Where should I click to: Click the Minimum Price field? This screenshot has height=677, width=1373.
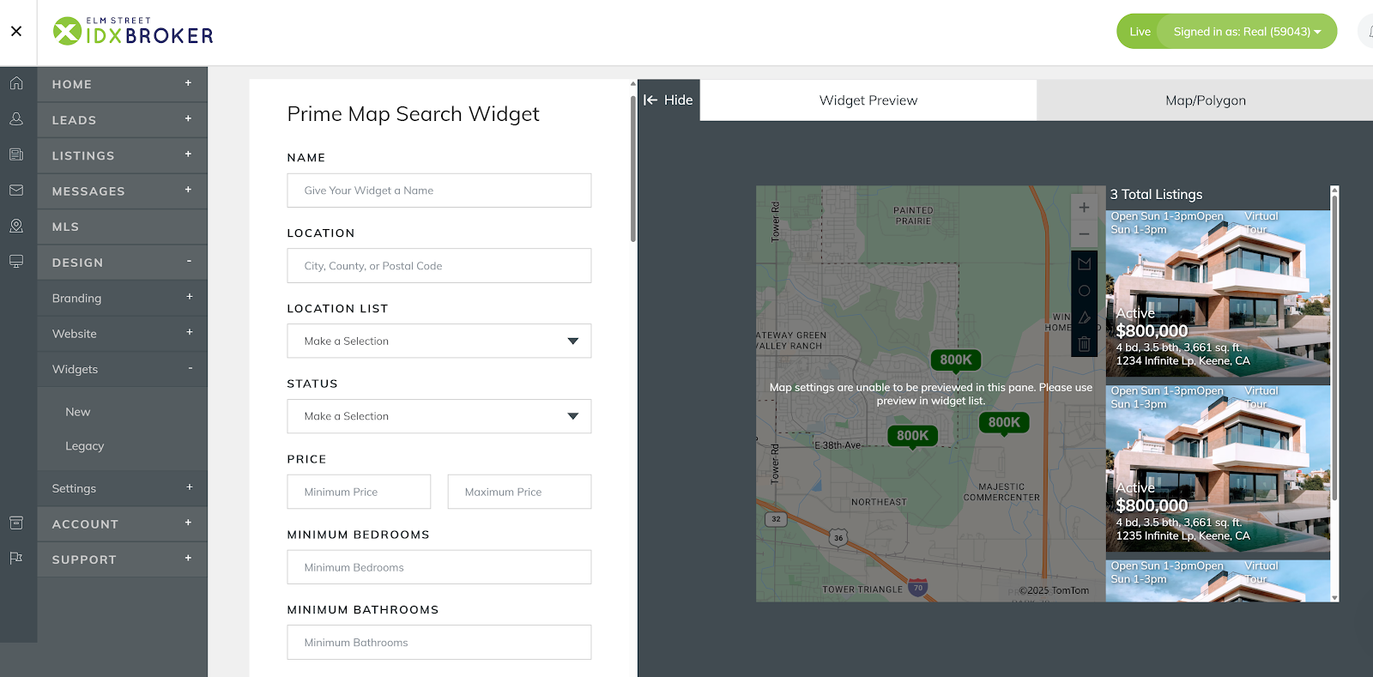(x=359, y=492)
